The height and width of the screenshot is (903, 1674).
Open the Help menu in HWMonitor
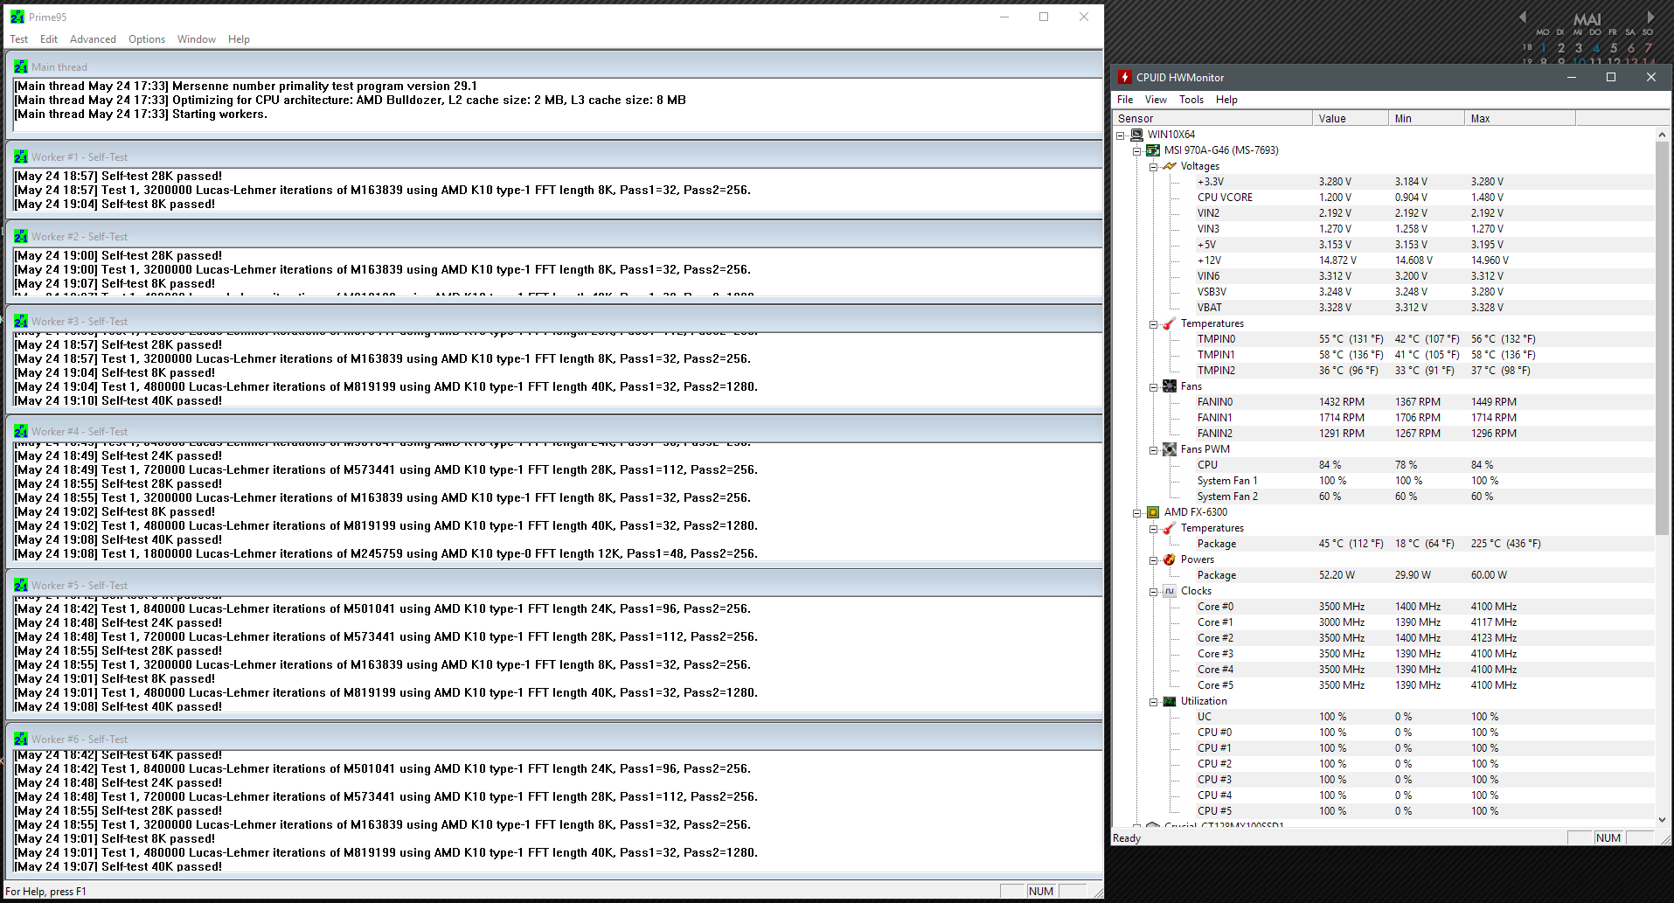point(1226,100)
